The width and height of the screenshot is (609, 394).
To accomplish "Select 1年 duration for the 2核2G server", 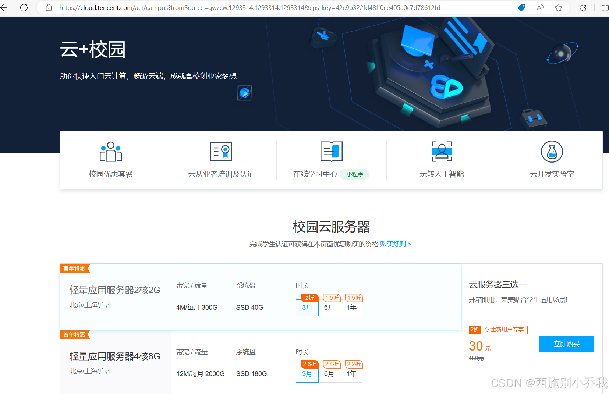I will point(351,308).
